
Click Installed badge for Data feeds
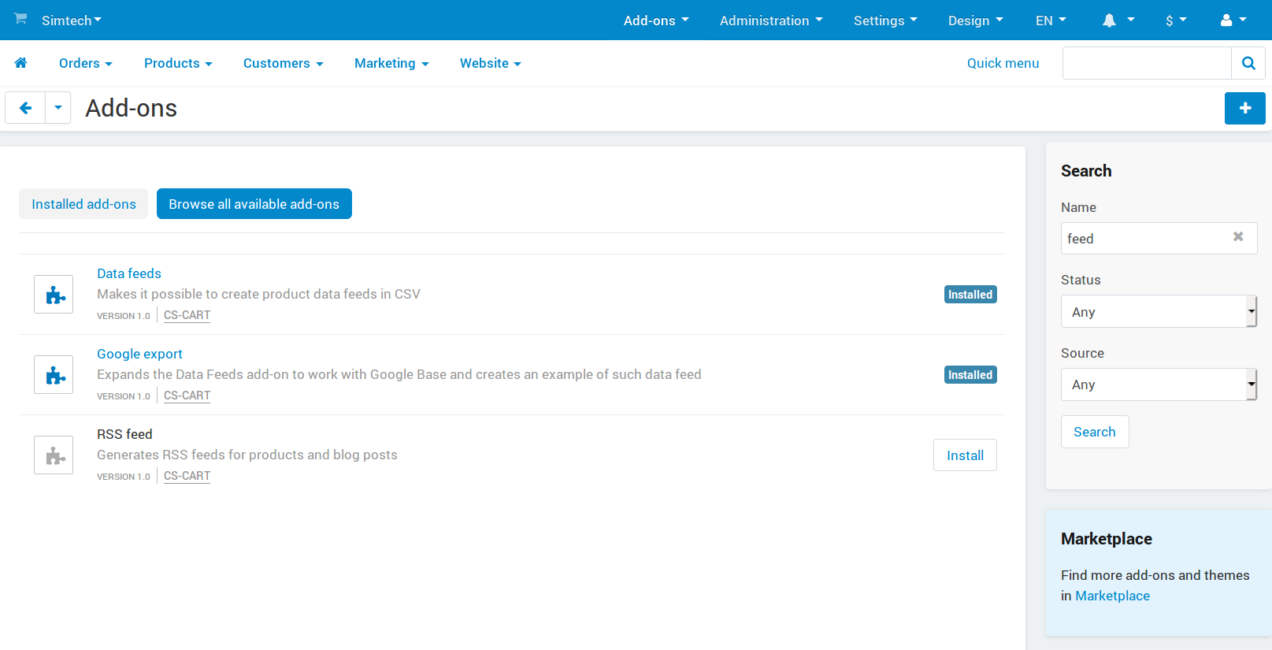point(970,295)
